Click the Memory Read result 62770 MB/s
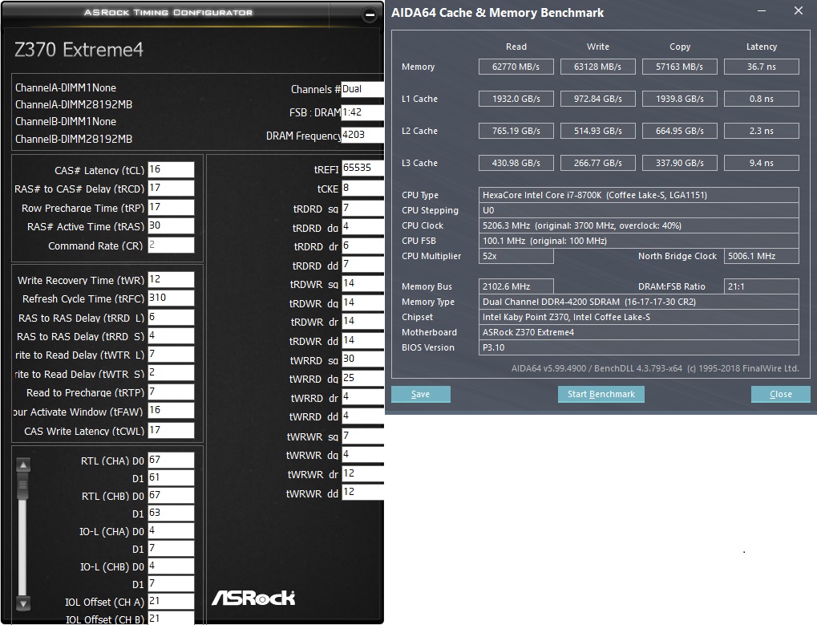The width and height of the screenshot is (817, 625). [516, 67]
